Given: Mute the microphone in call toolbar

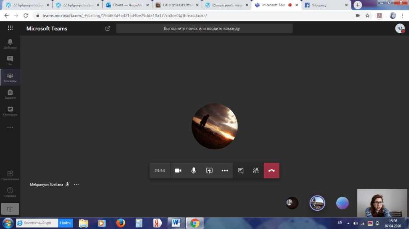Looking at the screenshot, I should point(194,170).
